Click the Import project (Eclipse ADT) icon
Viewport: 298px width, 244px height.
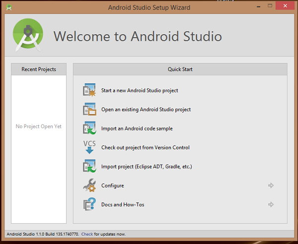tap(89, 166)
